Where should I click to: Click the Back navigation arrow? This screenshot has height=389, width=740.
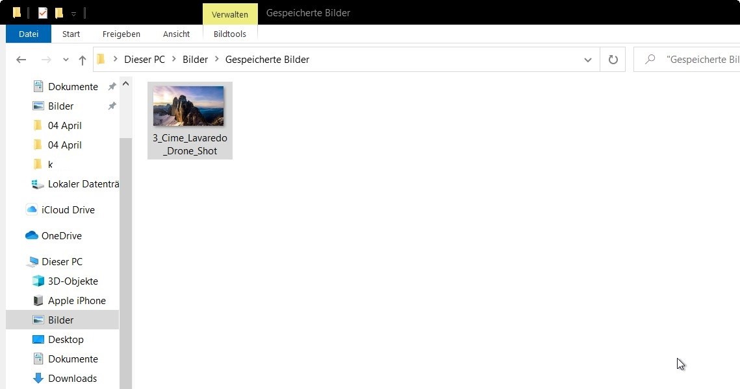coord(21,60)
